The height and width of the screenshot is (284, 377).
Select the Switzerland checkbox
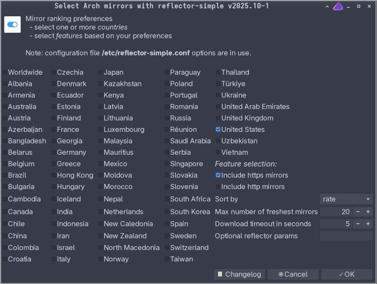pos(167,247)
